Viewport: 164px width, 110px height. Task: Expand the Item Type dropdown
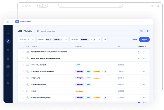(33, 40)
